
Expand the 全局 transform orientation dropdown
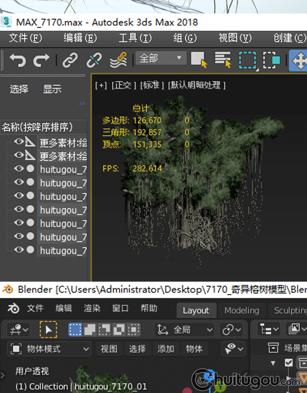point(185,330)
